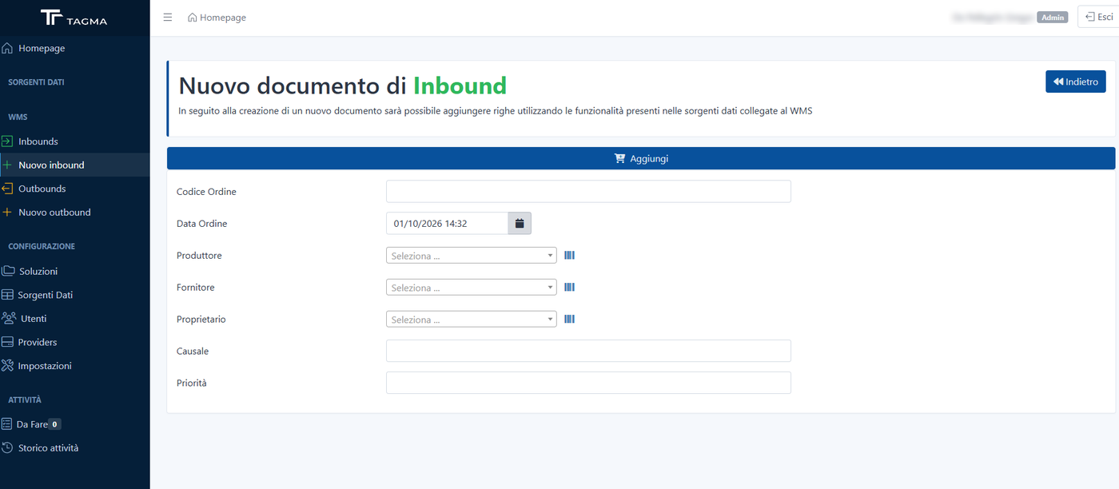The height and width of the screenshot is (489, 1119).
Task: Click the Sorgenti Dati table icon
Action: click(7, 295)
